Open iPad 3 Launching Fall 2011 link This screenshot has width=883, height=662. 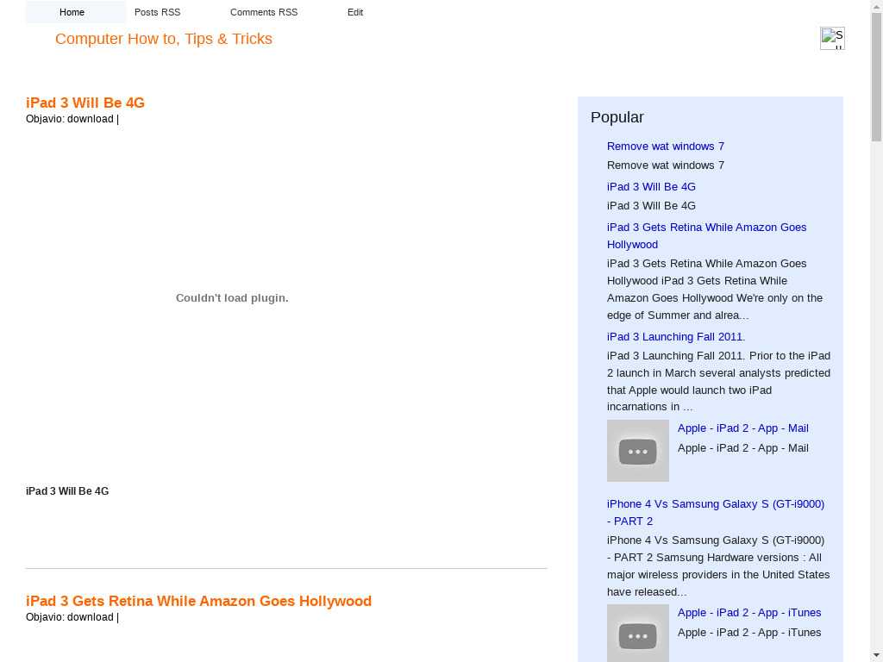(x=676, y=336)
